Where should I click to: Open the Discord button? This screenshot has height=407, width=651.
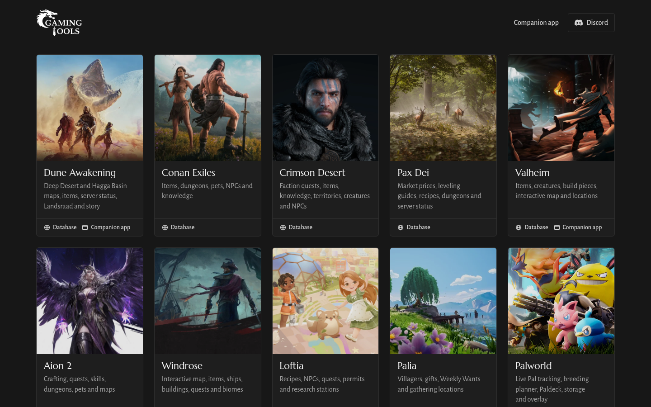tap(591, 23)
